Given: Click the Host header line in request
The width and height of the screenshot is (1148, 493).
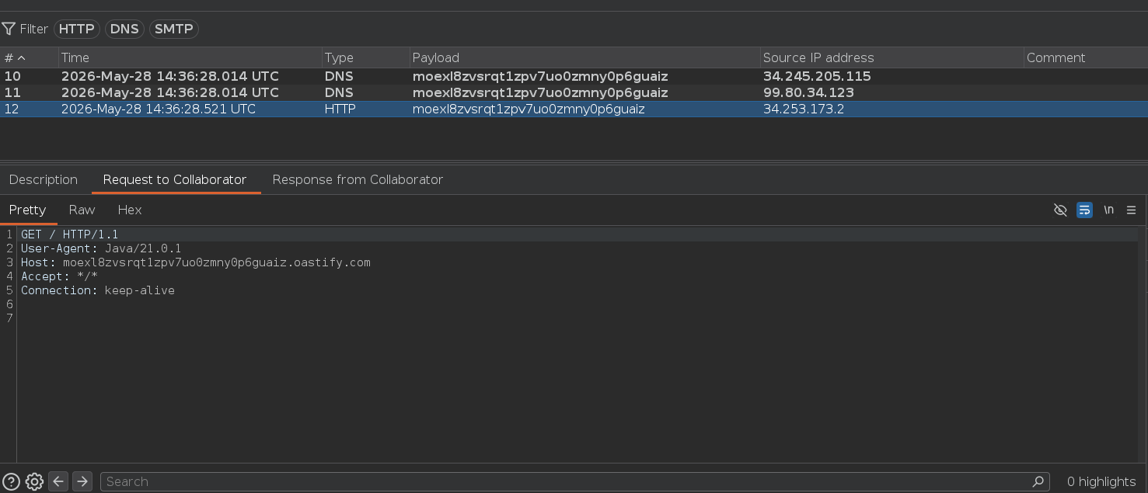Looking at the screenshot, I should point(196,262).
